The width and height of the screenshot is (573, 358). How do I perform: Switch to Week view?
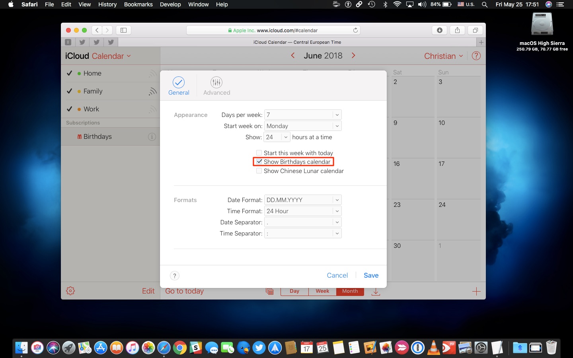pyautogui.click(x=322, y=291)
